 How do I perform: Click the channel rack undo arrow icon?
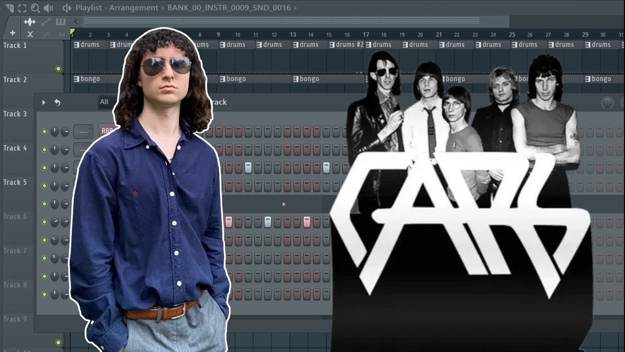(57, 102)
